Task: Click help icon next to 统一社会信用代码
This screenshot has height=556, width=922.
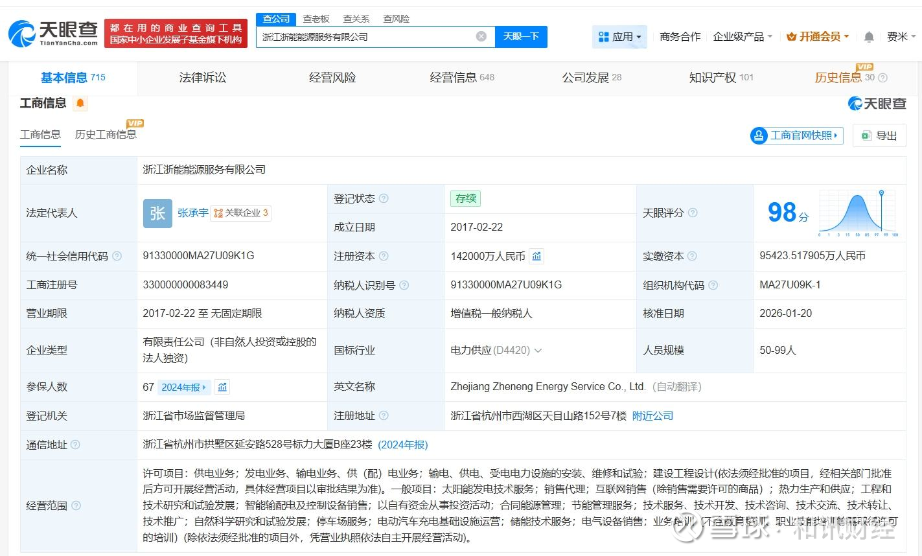Action: tap(117, 257)
